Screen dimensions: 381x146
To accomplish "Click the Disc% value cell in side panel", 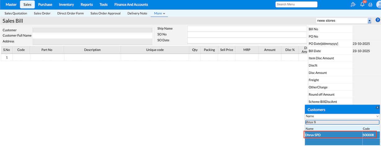I will pyautogui.click(x=366, y=66).
